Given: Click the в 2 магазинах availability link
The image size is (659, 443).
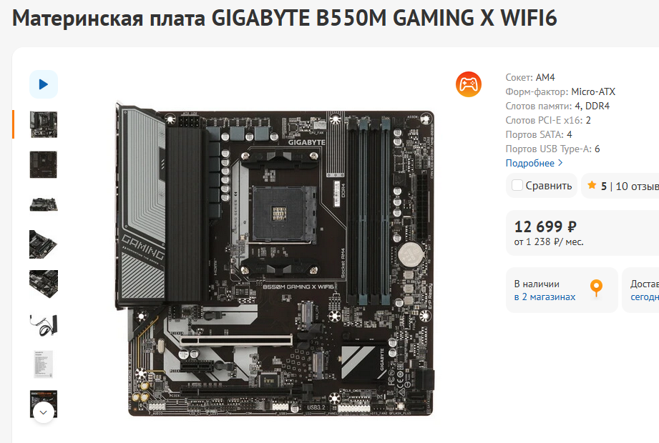Looking at the screenshot, I should pos(545,297).
